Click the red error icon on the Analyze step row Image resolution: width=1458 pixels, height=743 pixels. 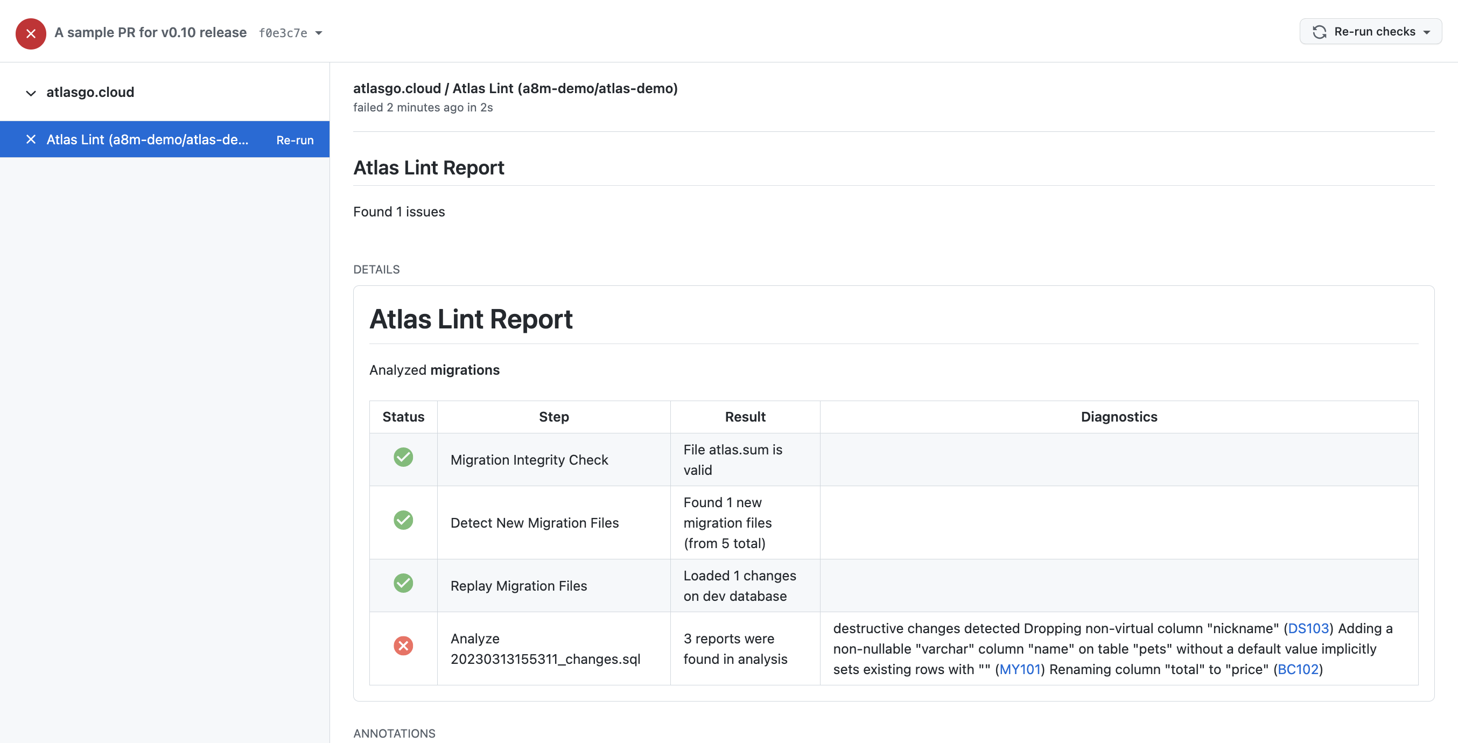click(403, 646)
